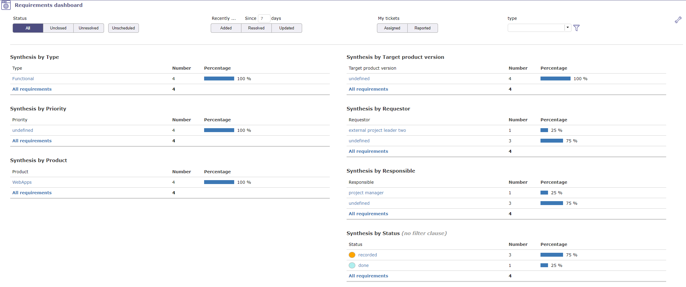Show recently Added requirements
This screenshot has width=686, height=287.
[226, 28]
